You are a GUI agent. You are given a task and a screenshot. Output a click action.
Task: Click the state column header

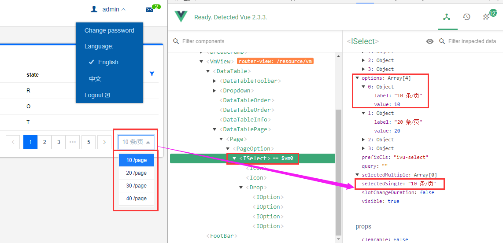[33, 75]
